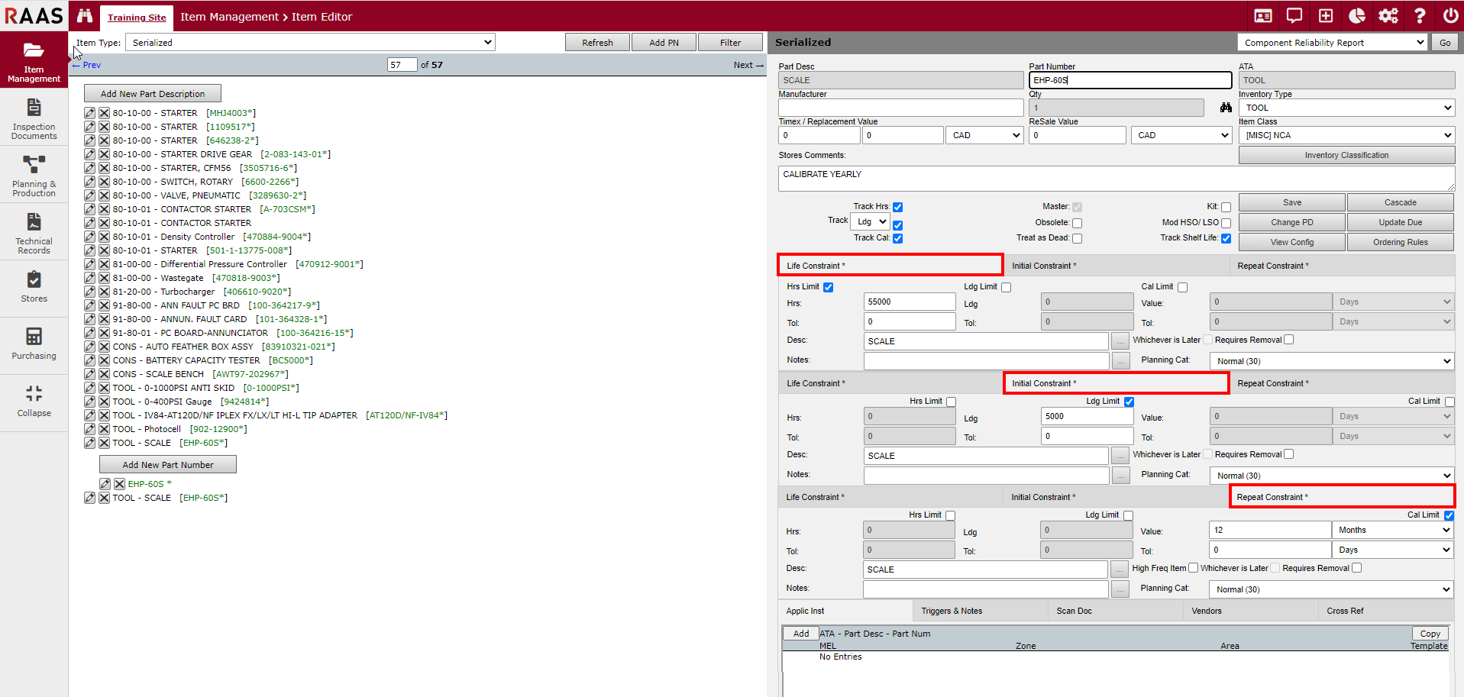
Task: Enable the Treat as Dead checkbox
Action: tap(1077, 238)
